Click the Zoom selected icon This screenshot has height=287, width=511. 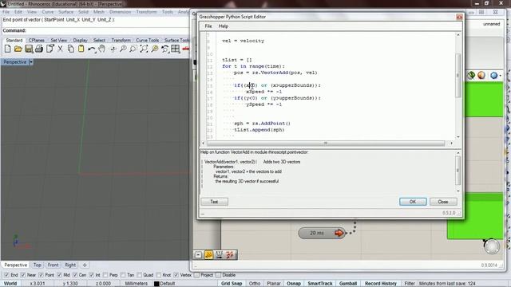coord(154,49)
